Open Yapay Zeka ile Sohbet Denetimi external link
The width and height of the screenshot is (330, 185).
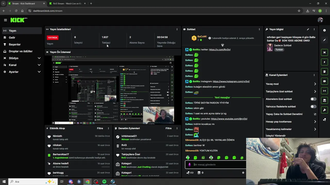(315, 114)
